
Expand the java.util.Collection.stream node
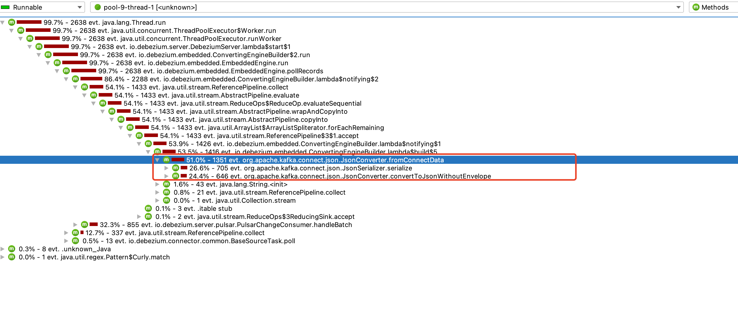click(x=157, y=200)
